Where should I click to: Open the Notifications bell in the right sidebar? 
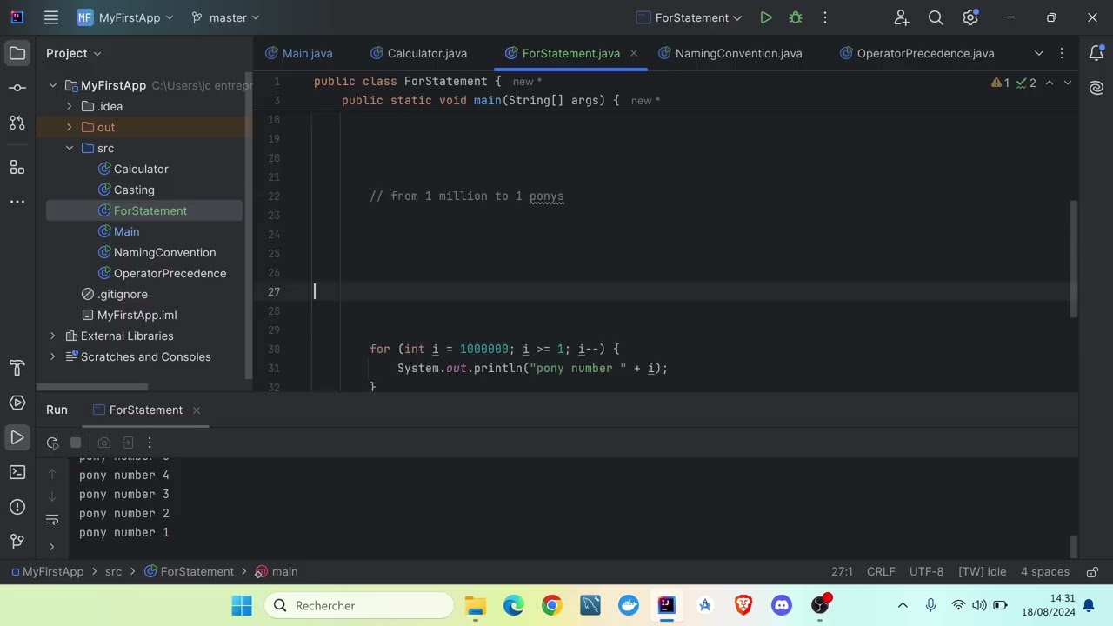[1096, 53]
